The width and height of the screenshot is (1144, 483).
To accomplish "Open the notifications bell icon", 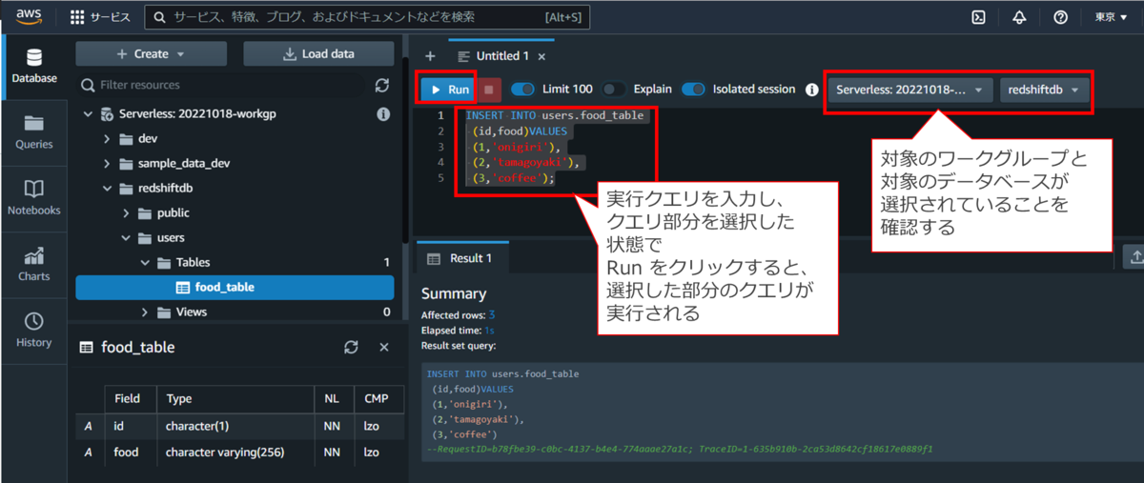I will (1019, 17).
